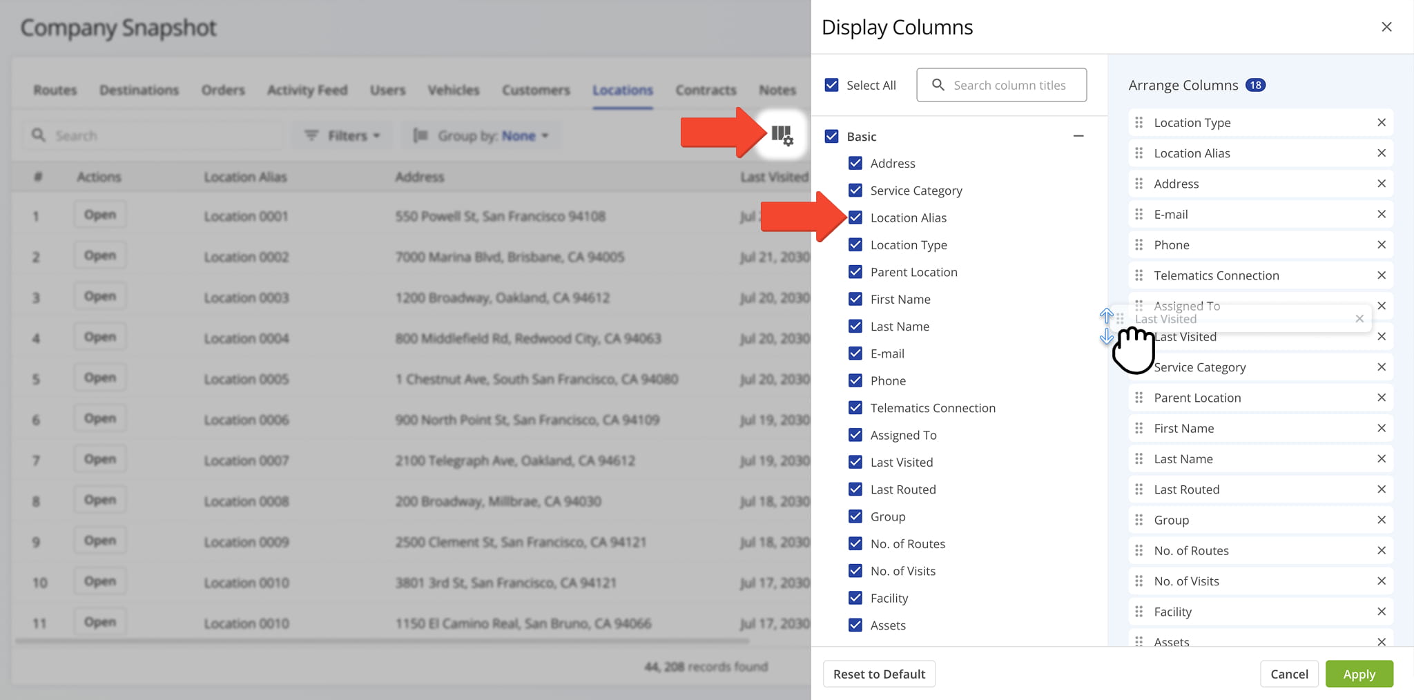Grab the drag handle for Telematics Connection
Screen dimensions: 1414x700
[x=1139, y=275]
